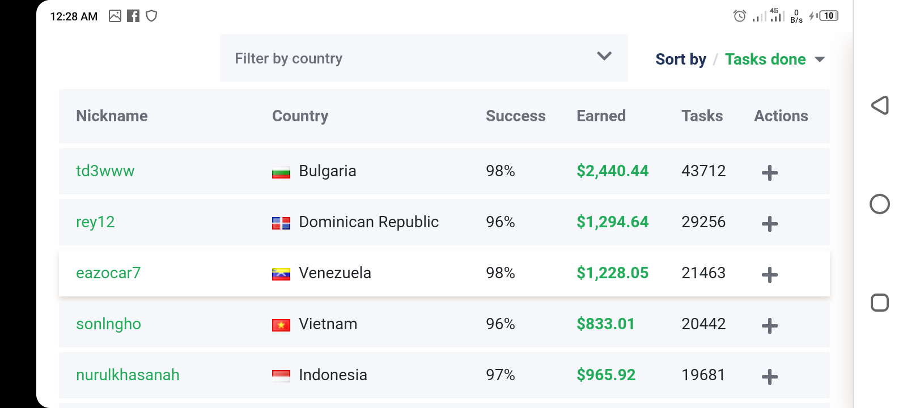
Task: Tap the Android home circle button
Action: tap(879, 204)
